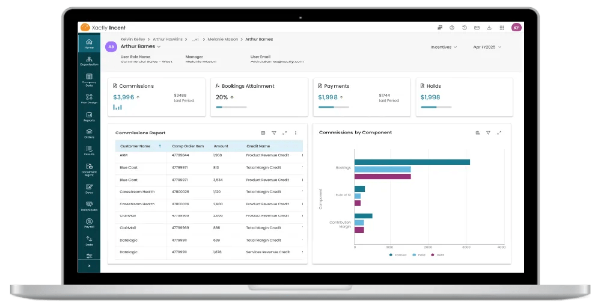This screenshot has height=308, width=601.
Task: Click Kelvin Kelley in the breadcrumb
Action: 134,39
